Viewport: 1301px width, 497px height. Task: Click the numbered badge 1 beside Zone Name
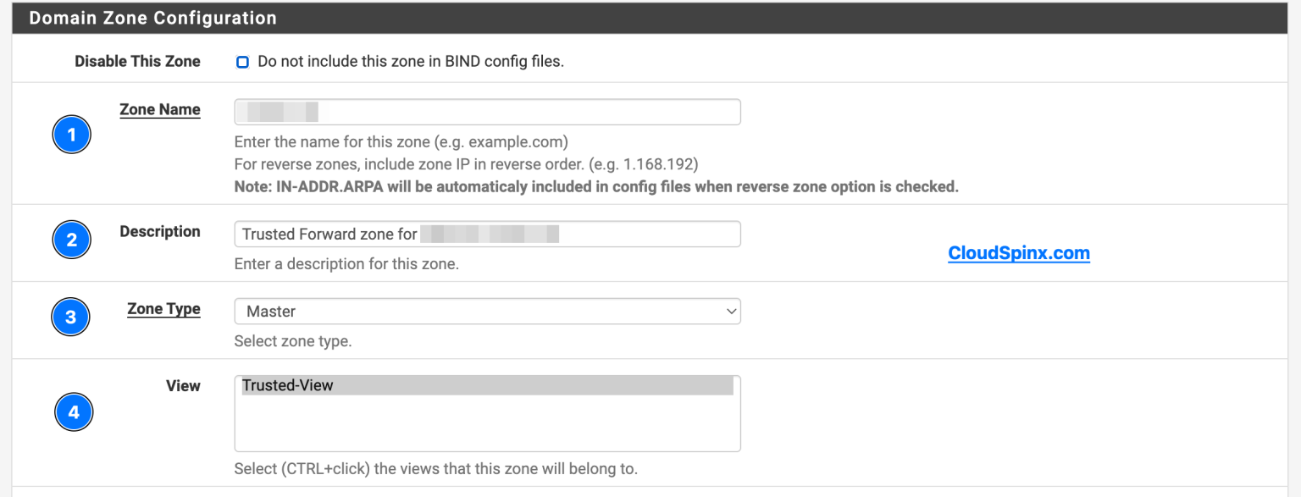71,134
